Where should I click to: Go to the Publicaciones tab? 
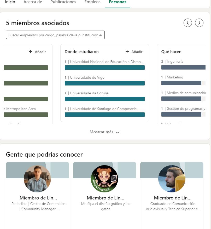pyautogui.click(x=63, y=2)
